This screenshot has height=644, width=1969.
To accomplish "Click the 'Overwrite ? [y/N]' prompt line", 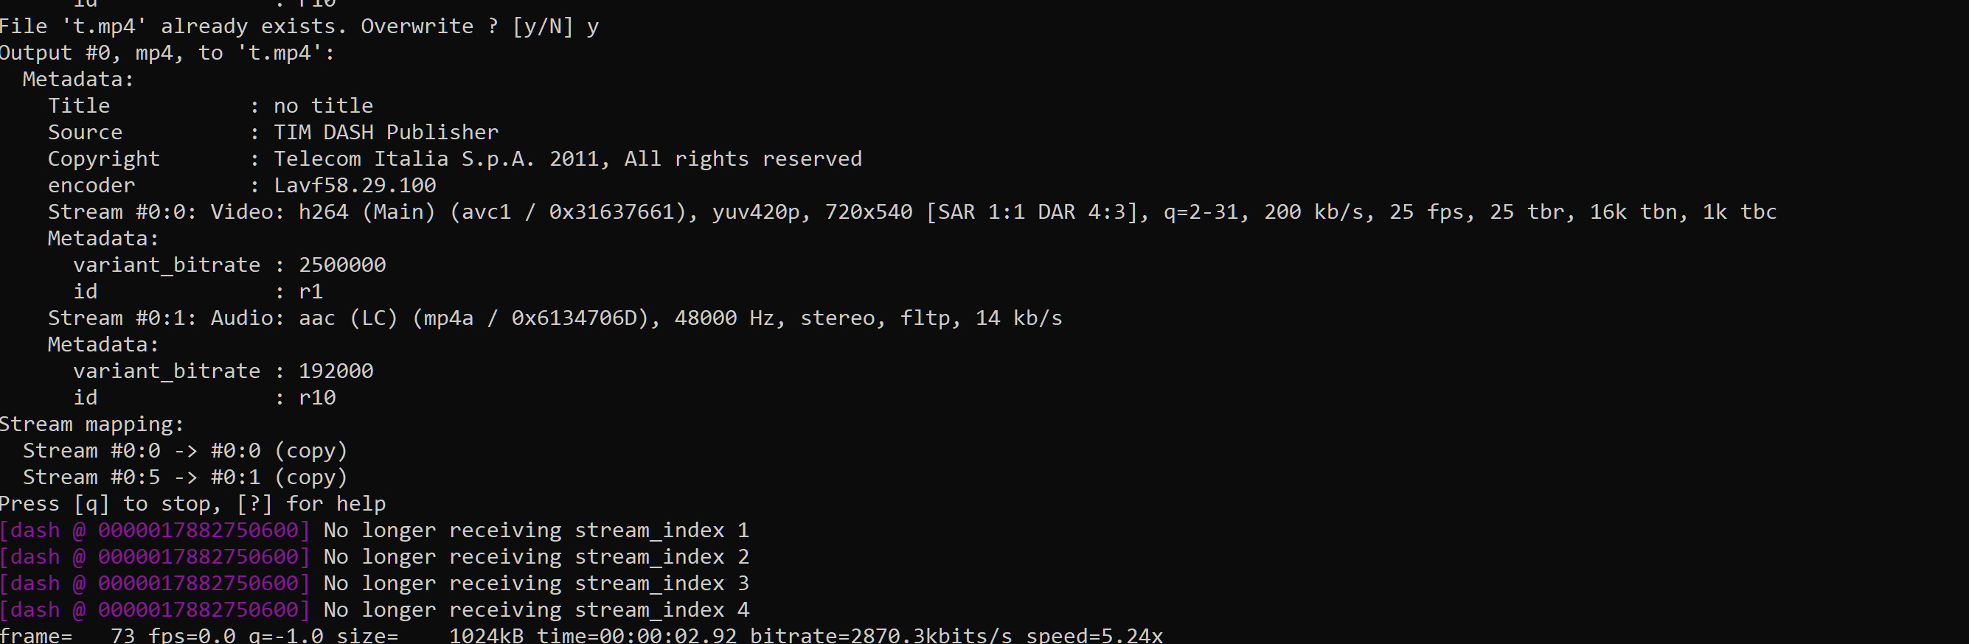I will coord(298,27).
